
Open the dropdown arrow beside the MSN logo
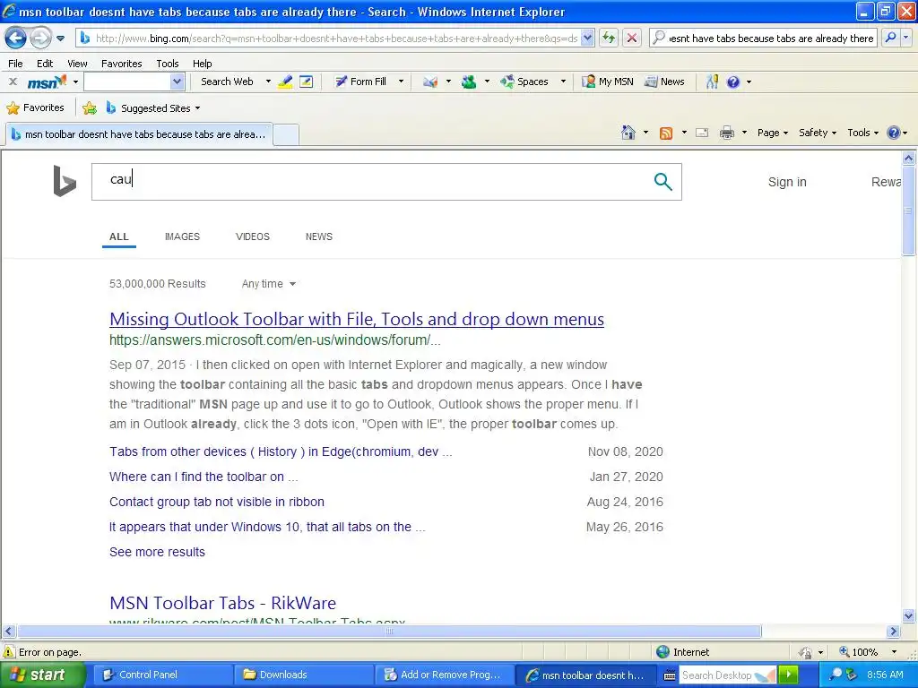click(x=75, y=82)
